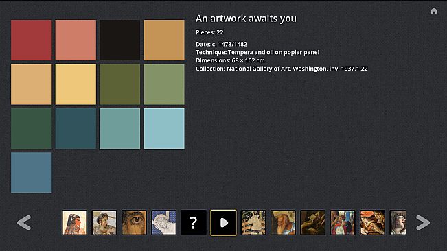Pick the crimson red color swatch

coord(32,40)
